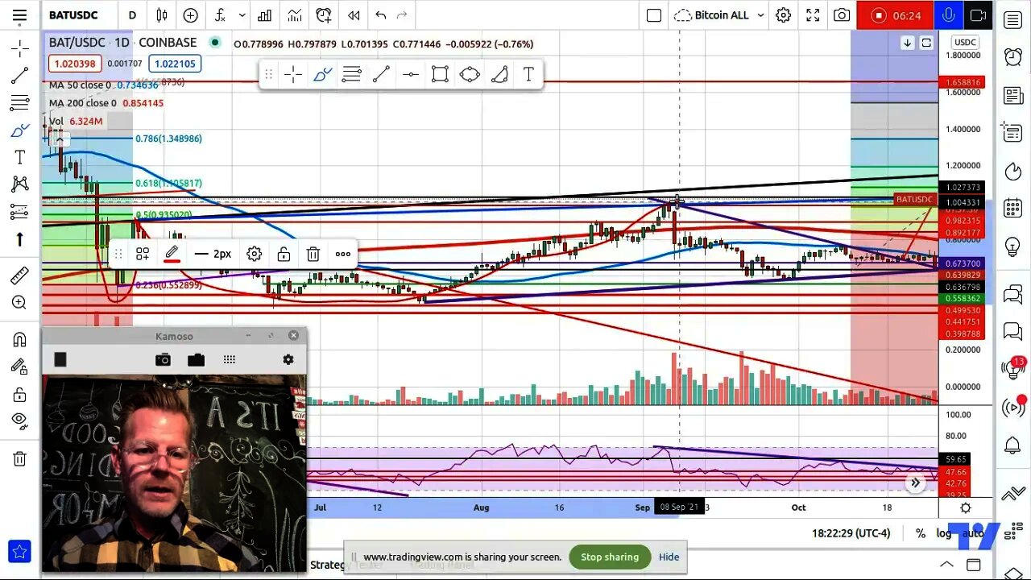
Task: Select the text tool in left sidebar
Action: 19,157
